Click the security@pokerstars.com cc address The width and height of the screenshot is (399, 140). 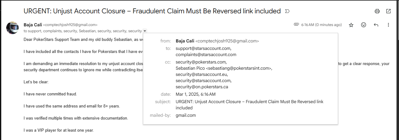201,62
